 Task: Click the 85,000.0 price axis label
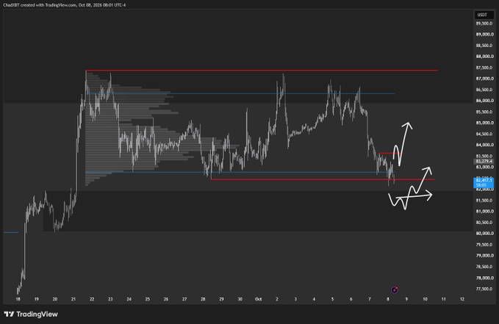coord(485,123)
